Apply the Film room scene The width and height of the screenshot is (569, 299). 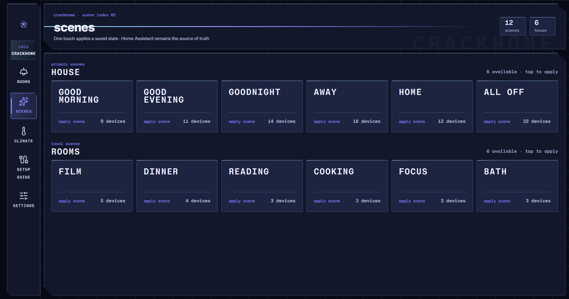click(92, 186)
